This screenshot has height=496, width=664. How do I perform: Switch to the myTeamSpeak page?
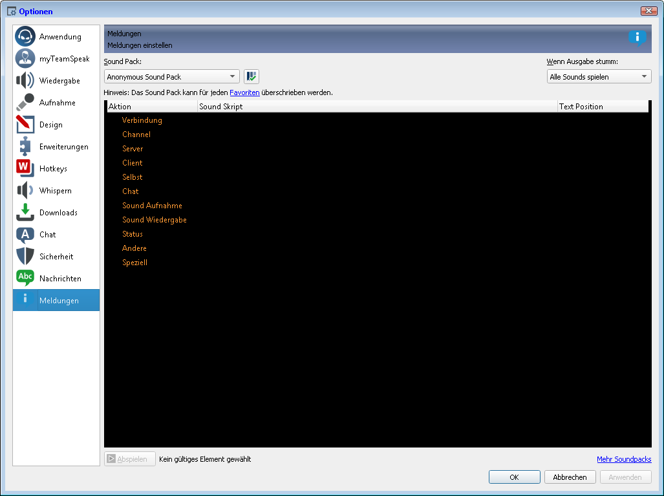coord(56,58)
